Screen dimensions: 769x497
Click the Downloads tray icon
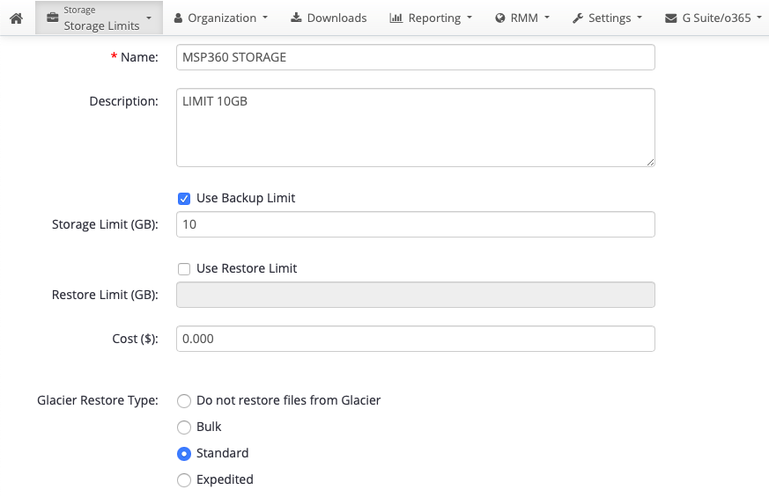point(296,18)
